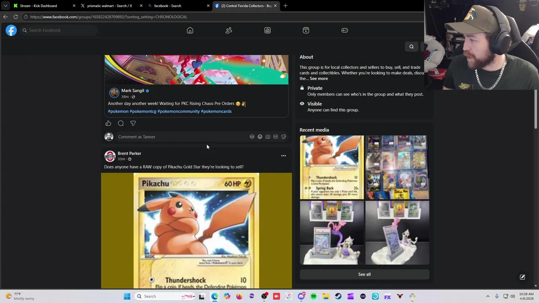
Task: Open Discord from the taskbar
Action: pos(301,296)
